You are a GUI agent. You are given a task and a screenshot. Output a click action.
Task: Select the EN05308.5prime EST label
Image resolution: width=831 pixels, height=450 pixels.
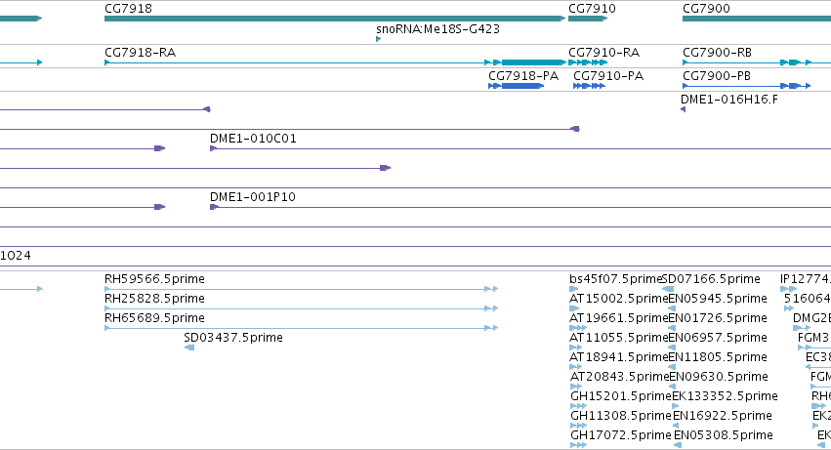tap(724, 435)
